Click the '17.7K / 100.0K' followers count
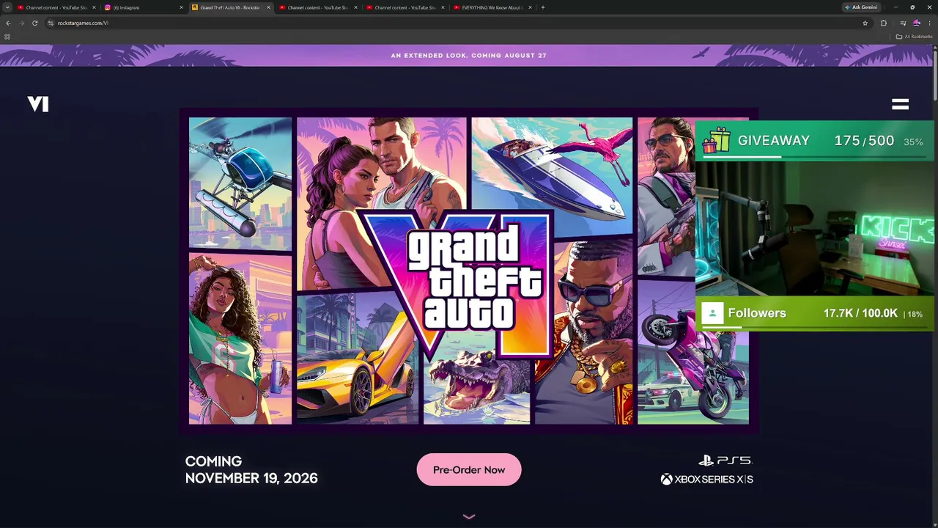Viewport: 938px width, 528px height. pyautogui.click(x=860, y=313)
